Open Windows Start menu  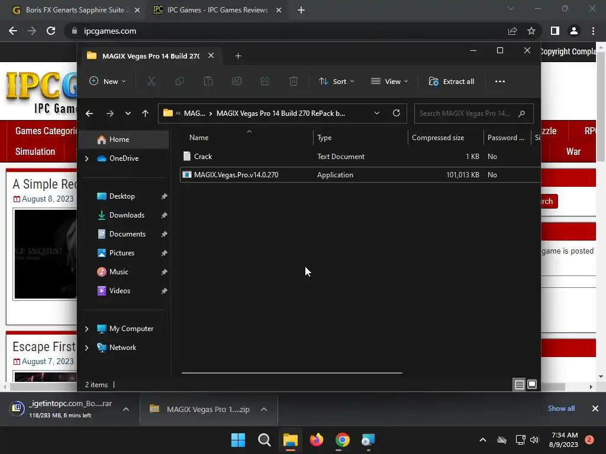238,440
